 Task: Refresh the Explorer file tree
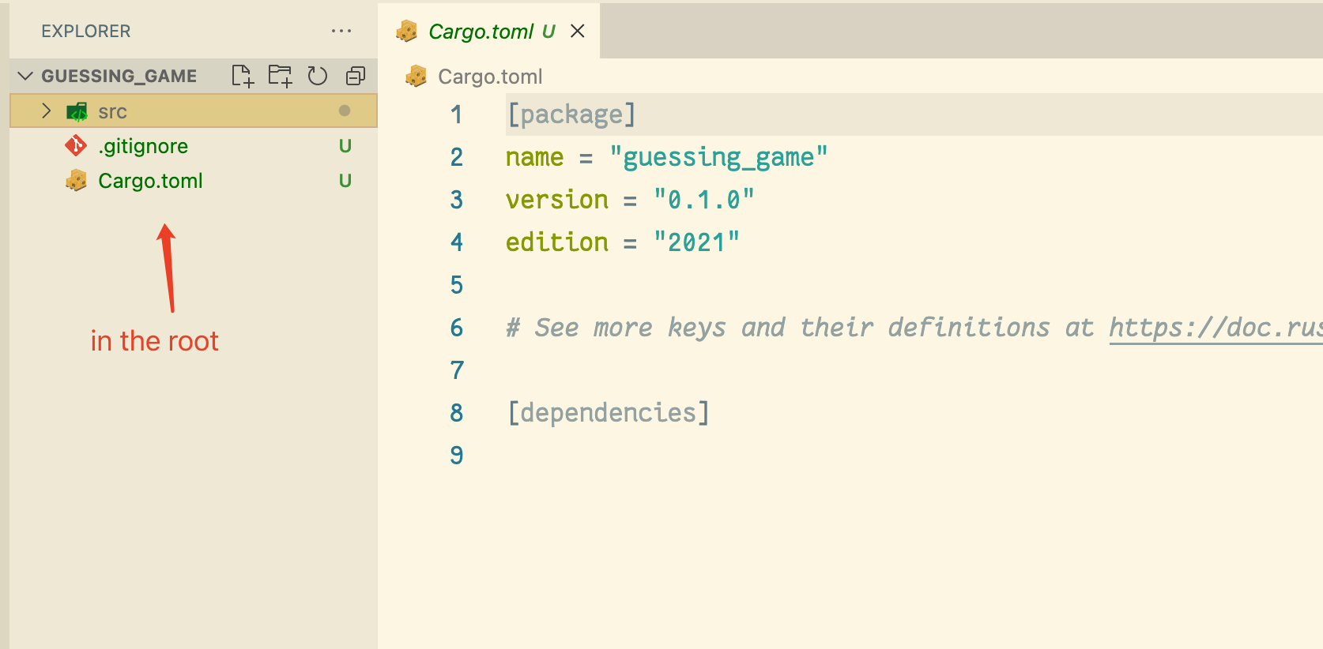click(318, 76)
